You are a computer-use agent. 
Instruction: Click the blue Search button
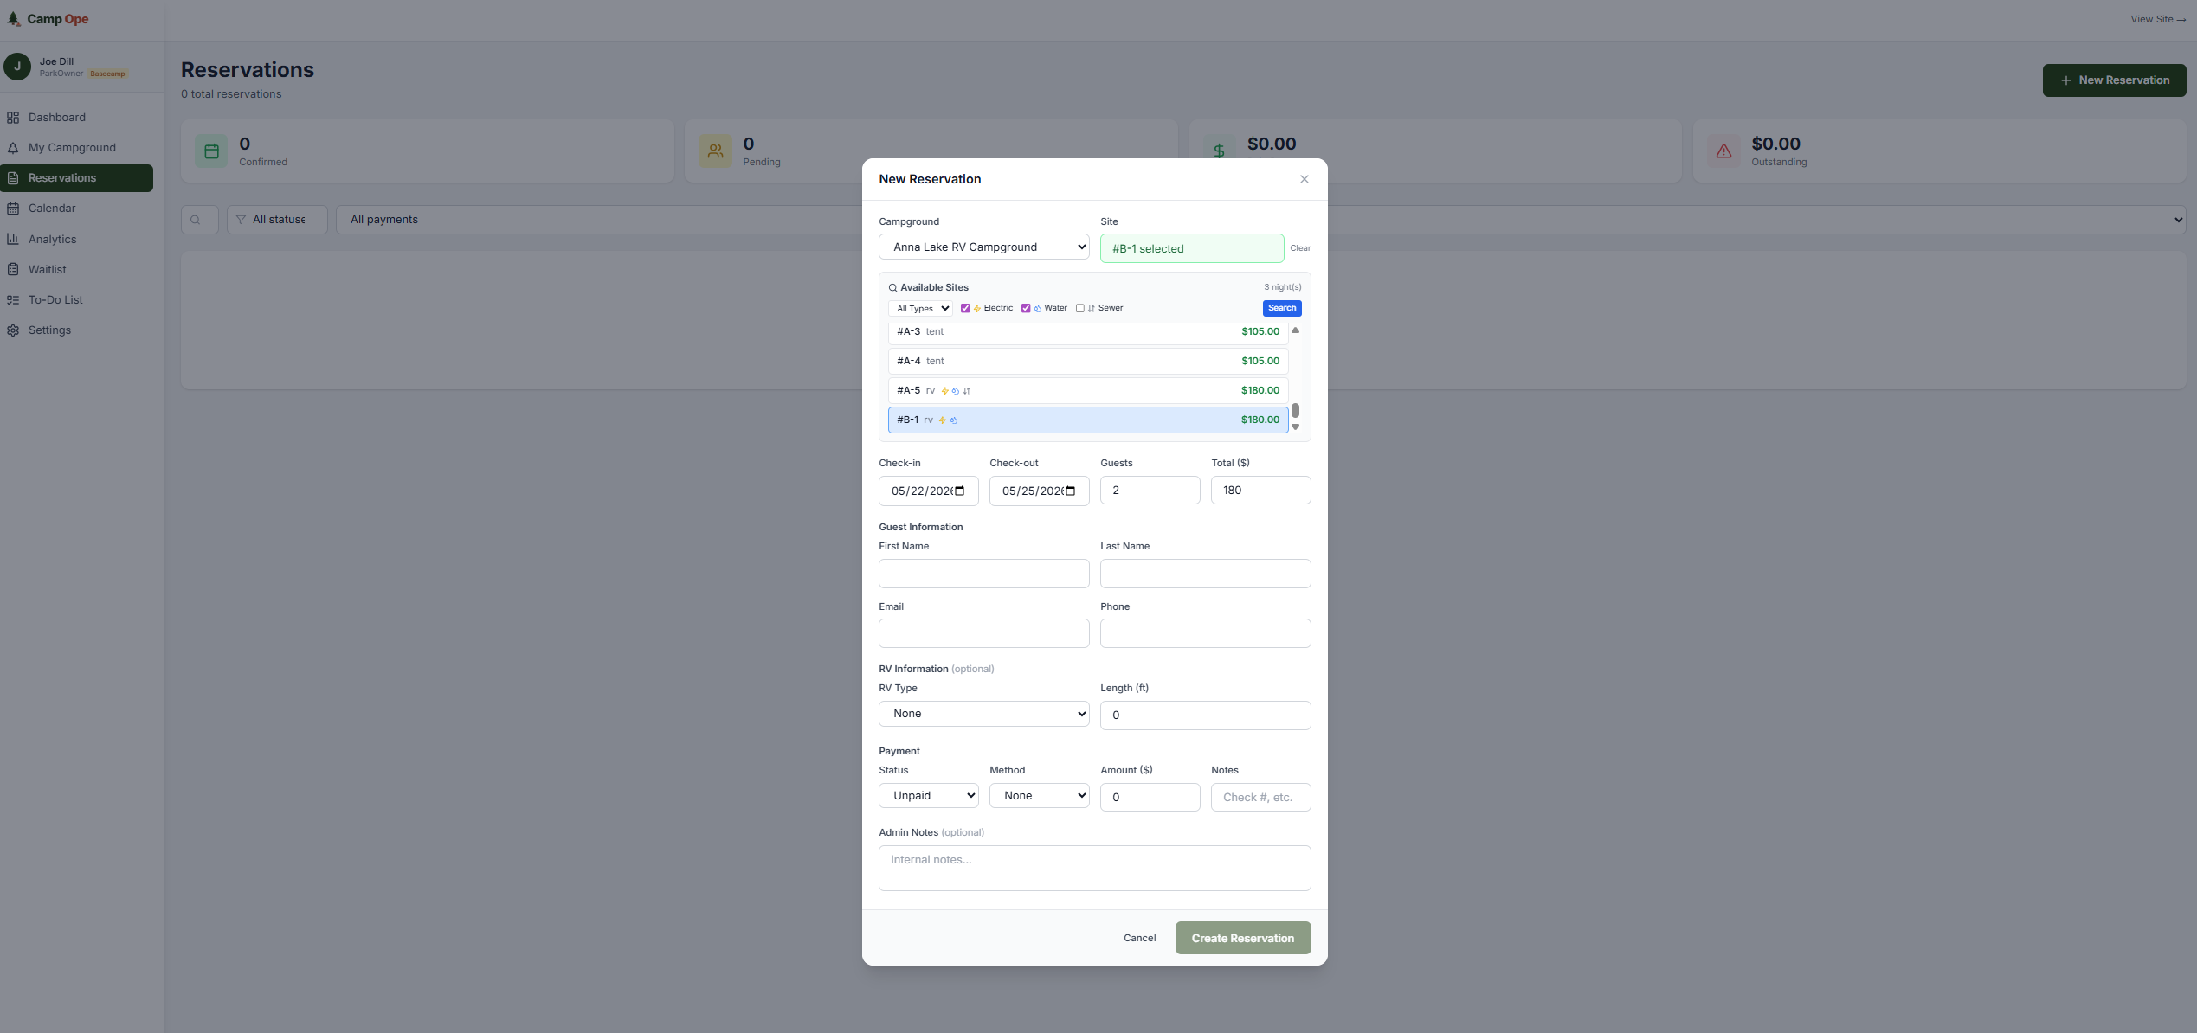pyautogui.click(x=1281, y=308)
